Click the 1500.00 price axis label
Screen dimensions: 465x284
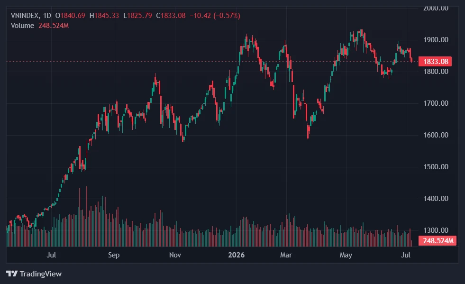click(x=436, y=167)
